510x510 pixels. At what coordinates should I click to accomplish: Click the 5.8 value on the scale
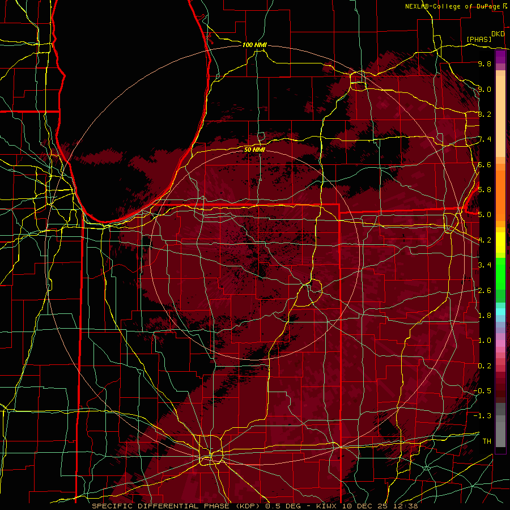(484, 190)
